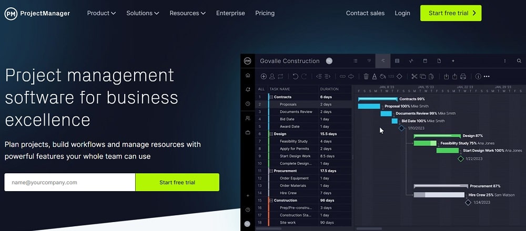
Task: Open the info circle icon
Action: coord(478,76)
